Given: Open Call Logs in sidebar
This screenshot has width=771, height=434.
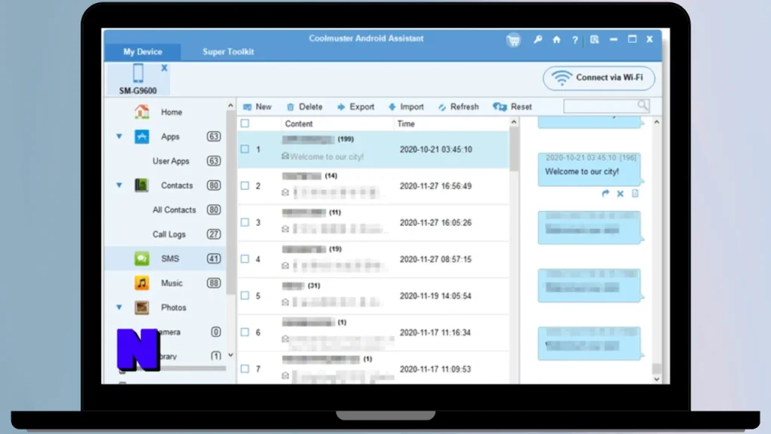Looking at the screenshot, I should click(169, 234).
